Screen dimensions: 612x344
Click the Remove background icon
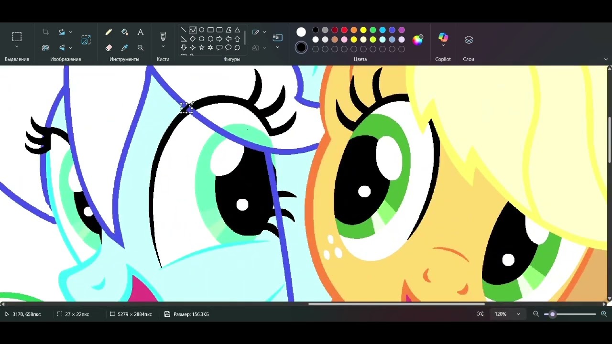pos(45,47)
